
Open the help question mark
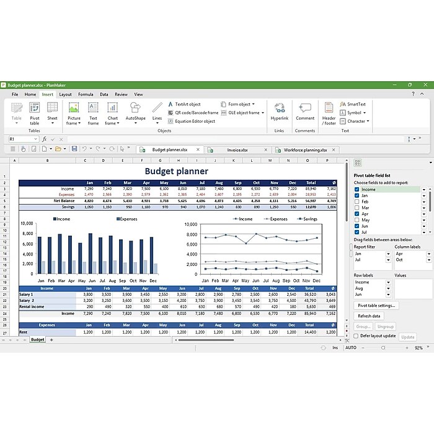click(413, 94)
